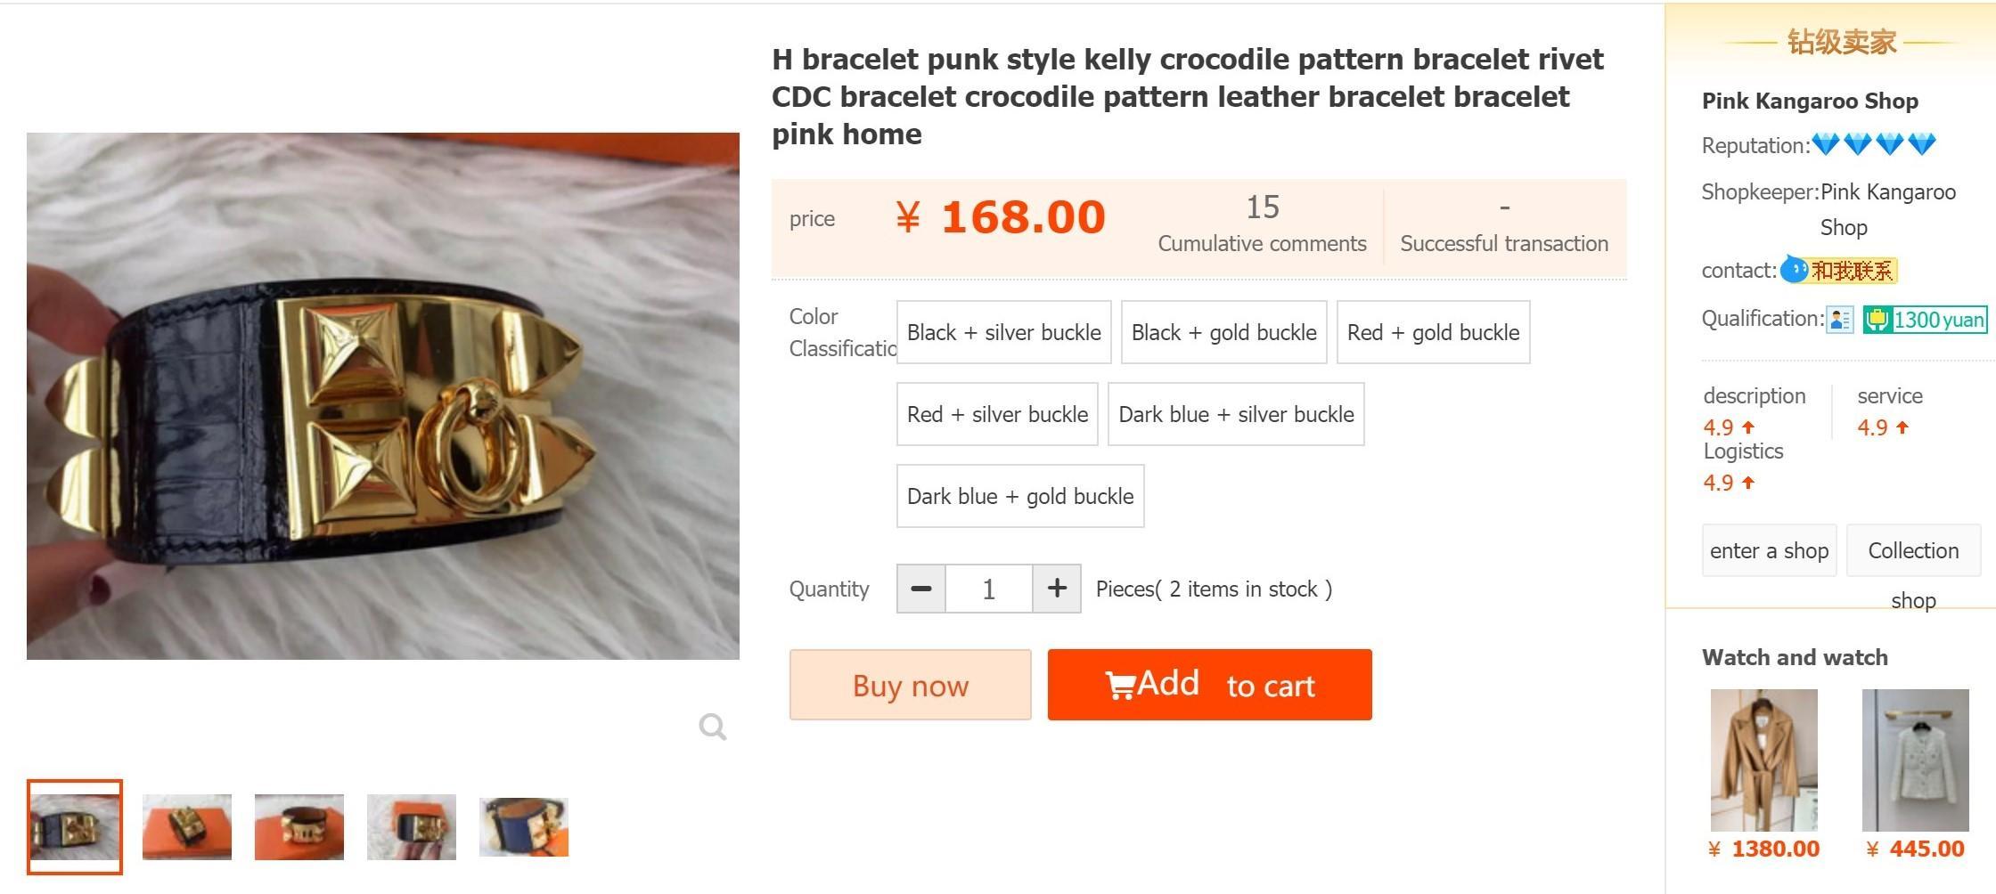
Task: Click the Collection shop button
Action: [1913, 550]
